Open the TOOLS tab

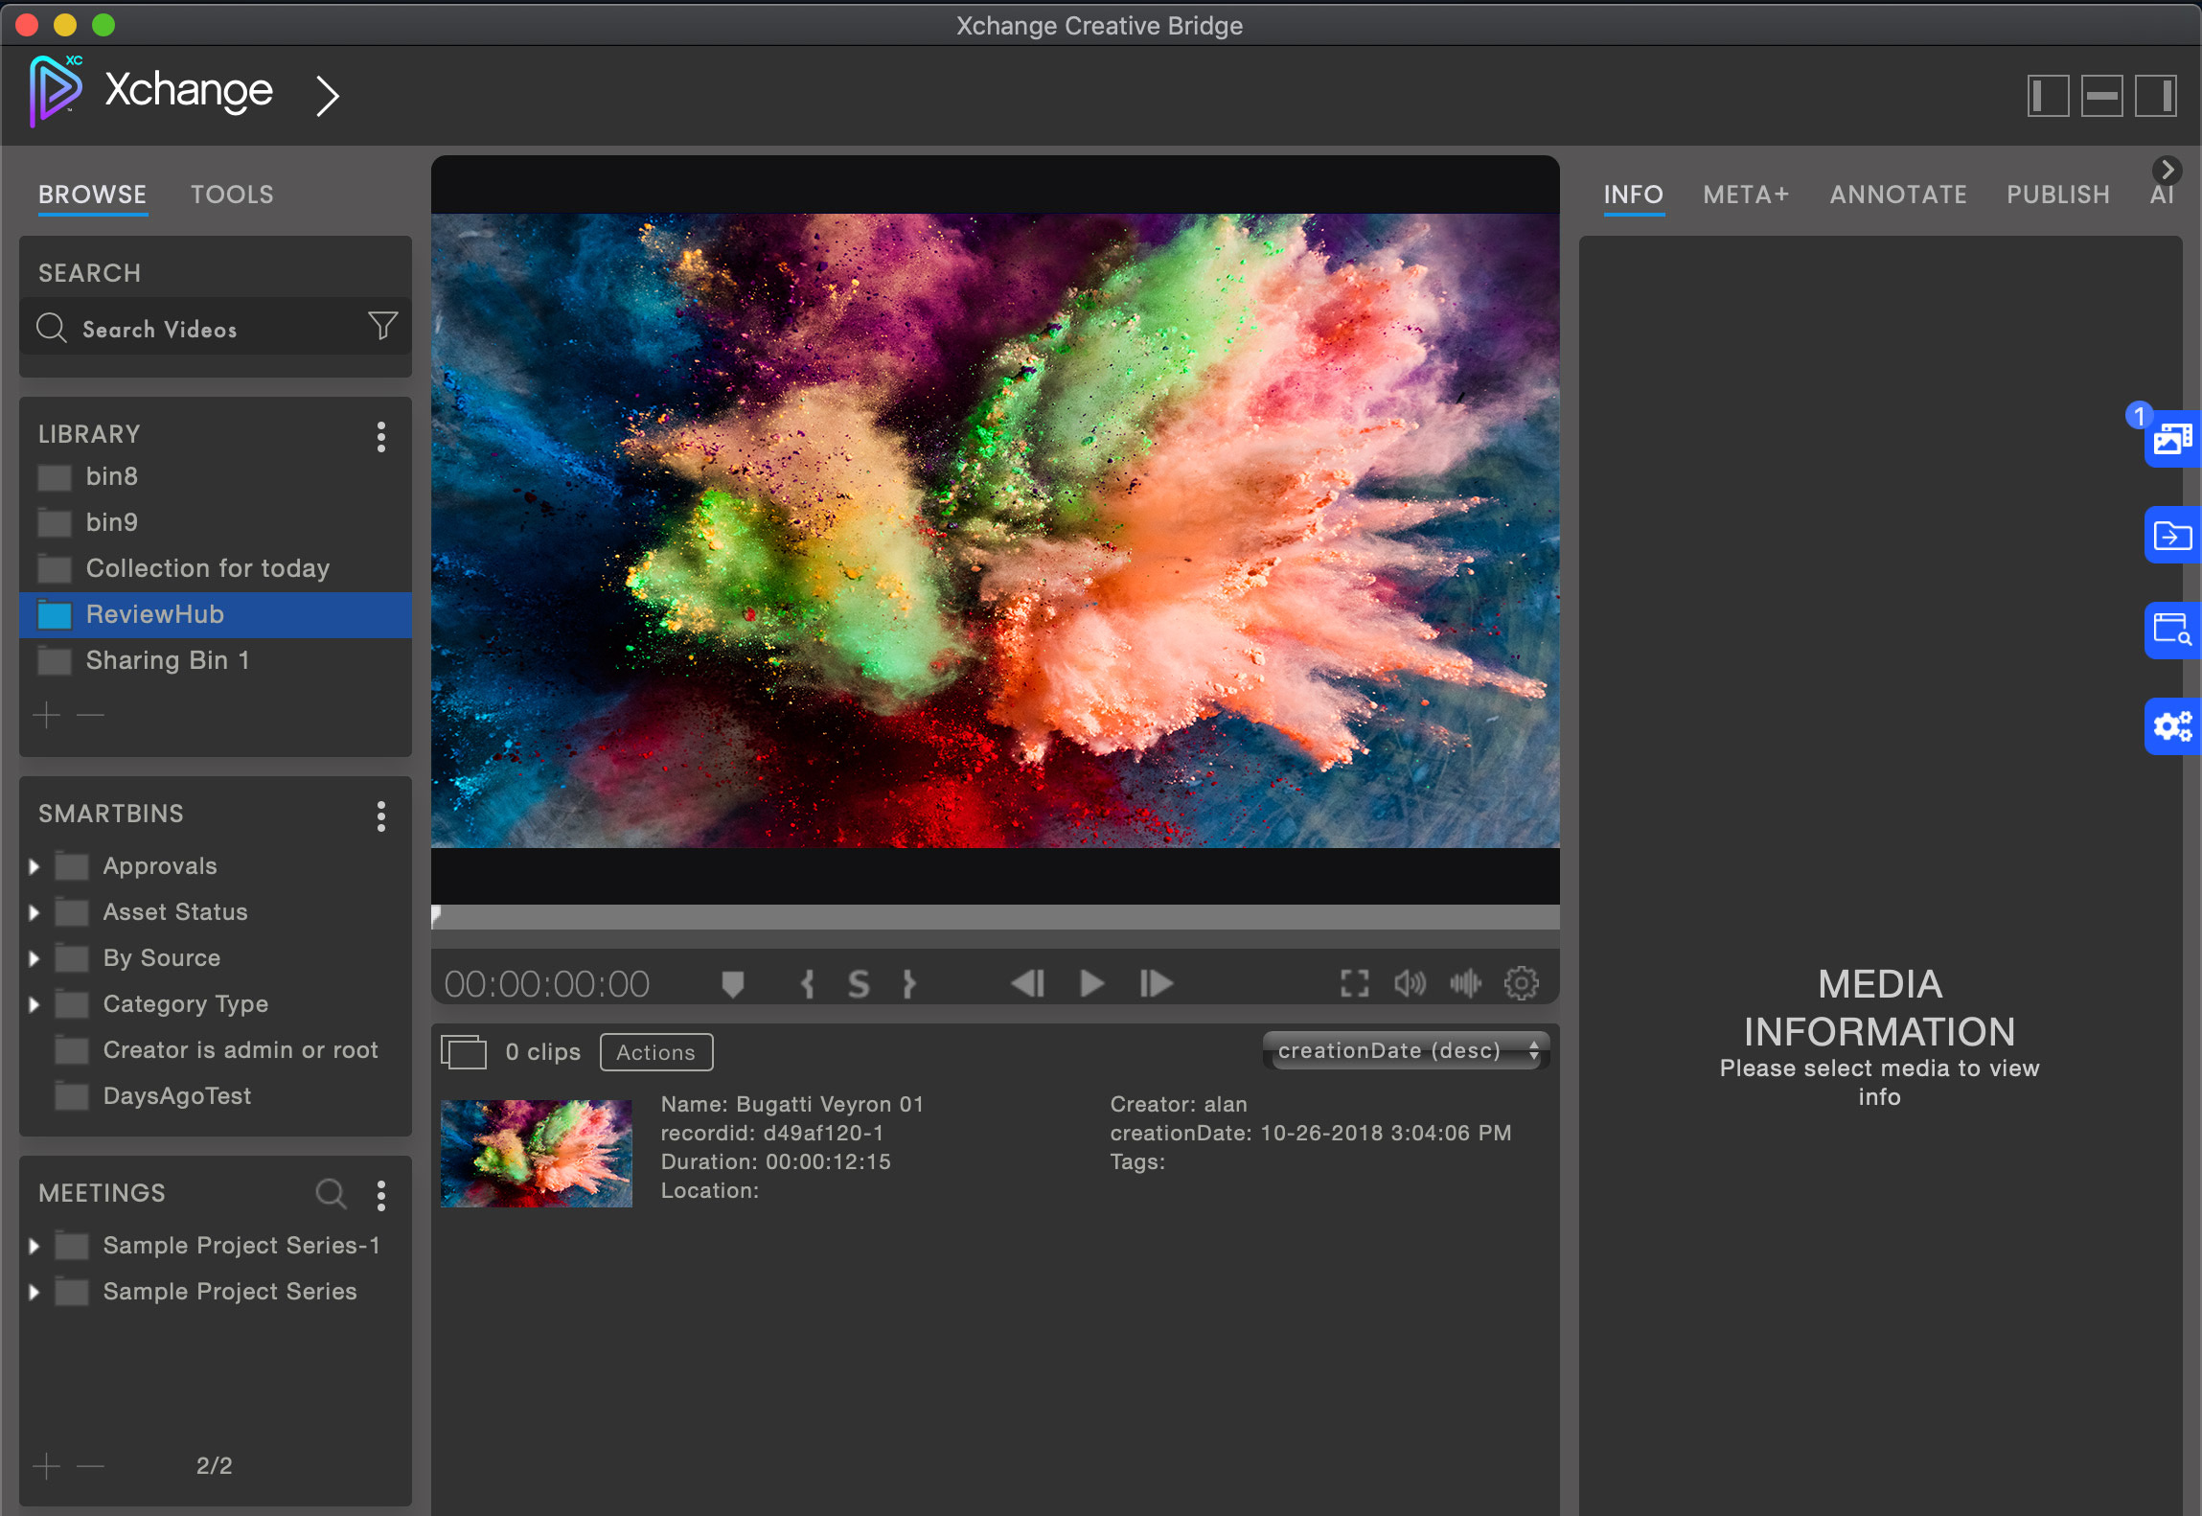tap(231, 194)
